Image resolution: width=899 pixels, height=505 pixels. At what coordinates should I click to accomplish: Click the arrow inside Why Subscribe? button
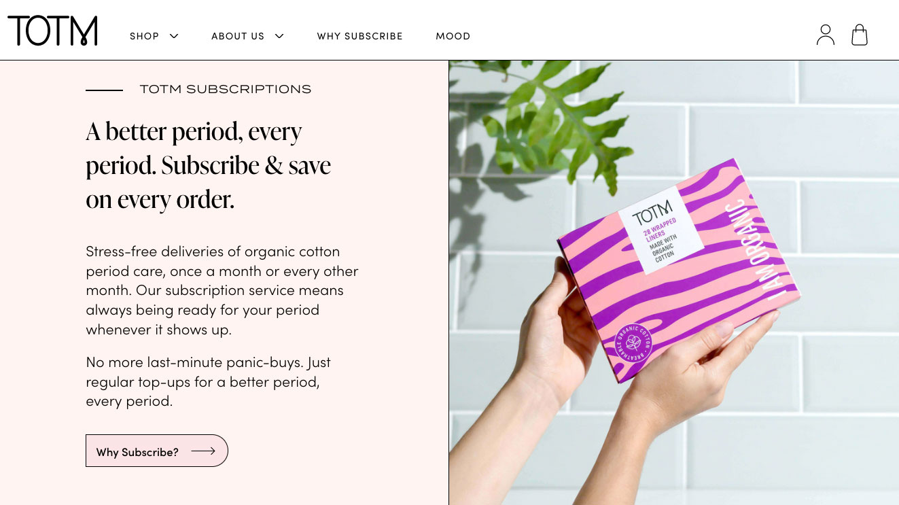coord(203,451)
